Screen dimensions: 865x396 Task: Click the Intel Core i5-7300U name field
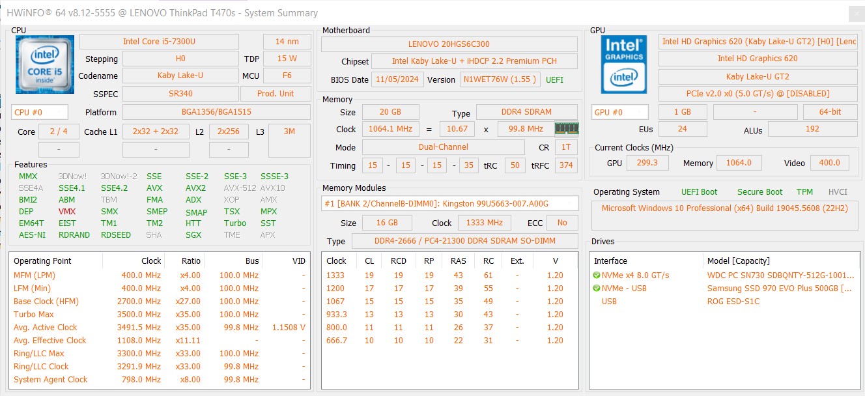tap(160, 42)
